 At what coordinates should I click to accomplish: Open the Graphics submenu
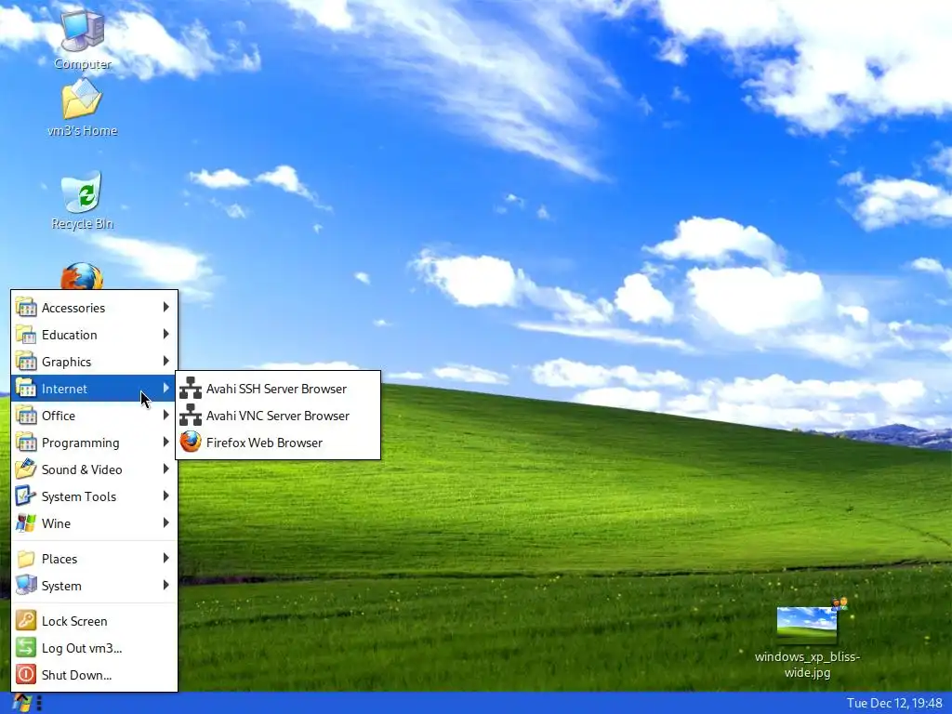pyautogui.click(x=94, y=362)
